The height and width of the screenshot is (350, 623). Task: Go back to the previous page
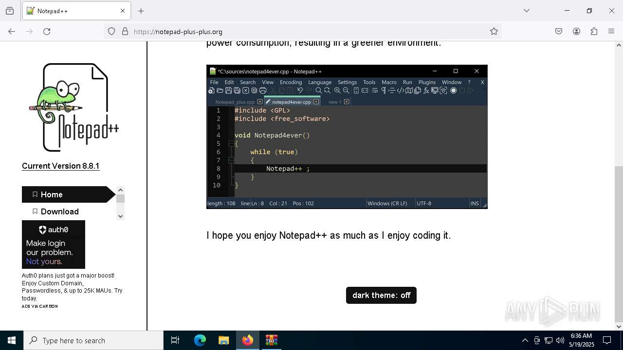click(x=12, y=31)
